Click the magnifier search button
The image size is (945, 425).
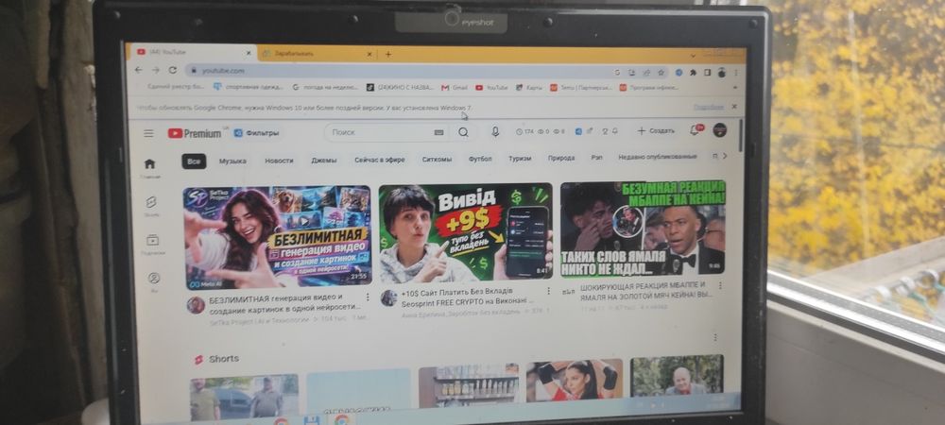click(x=463, y=132)
